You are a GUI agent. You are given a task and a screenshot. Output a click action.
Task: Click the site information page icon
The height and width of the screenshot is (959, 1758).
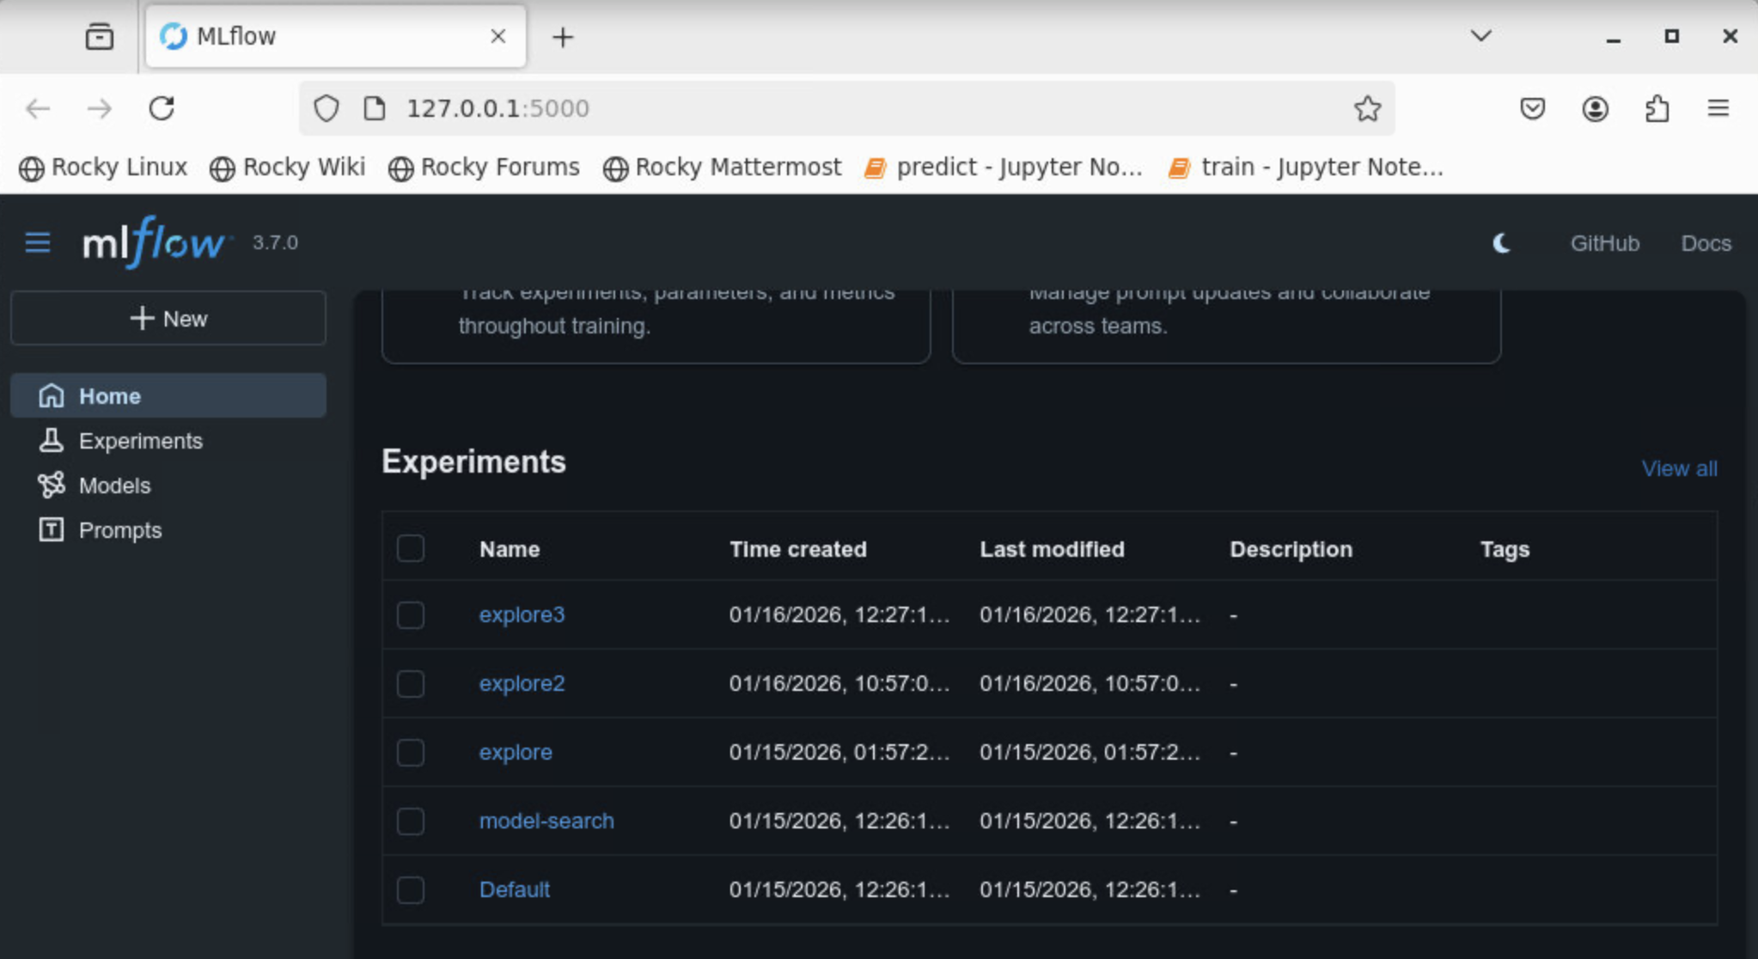(375, 108)
